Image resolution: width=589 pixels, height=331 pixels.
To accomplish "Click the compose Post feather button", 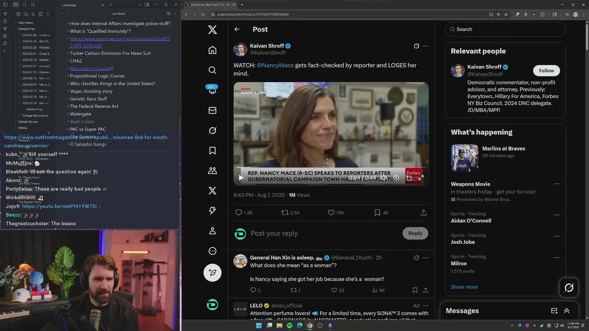I will pos(212,273).
